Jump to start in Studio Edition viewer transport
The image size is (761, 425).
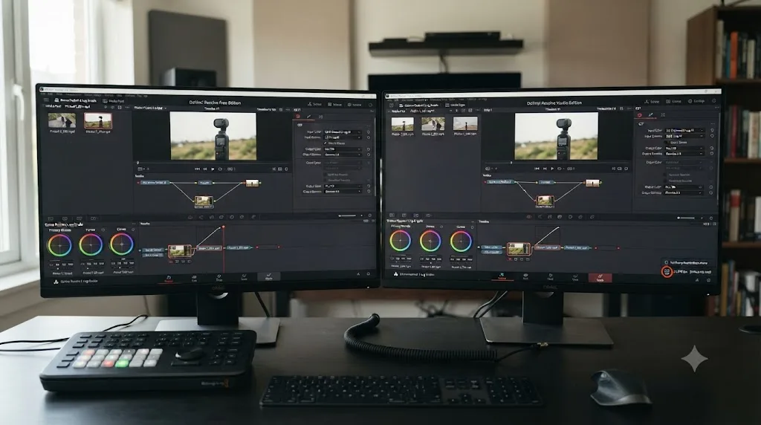(537, 169)
